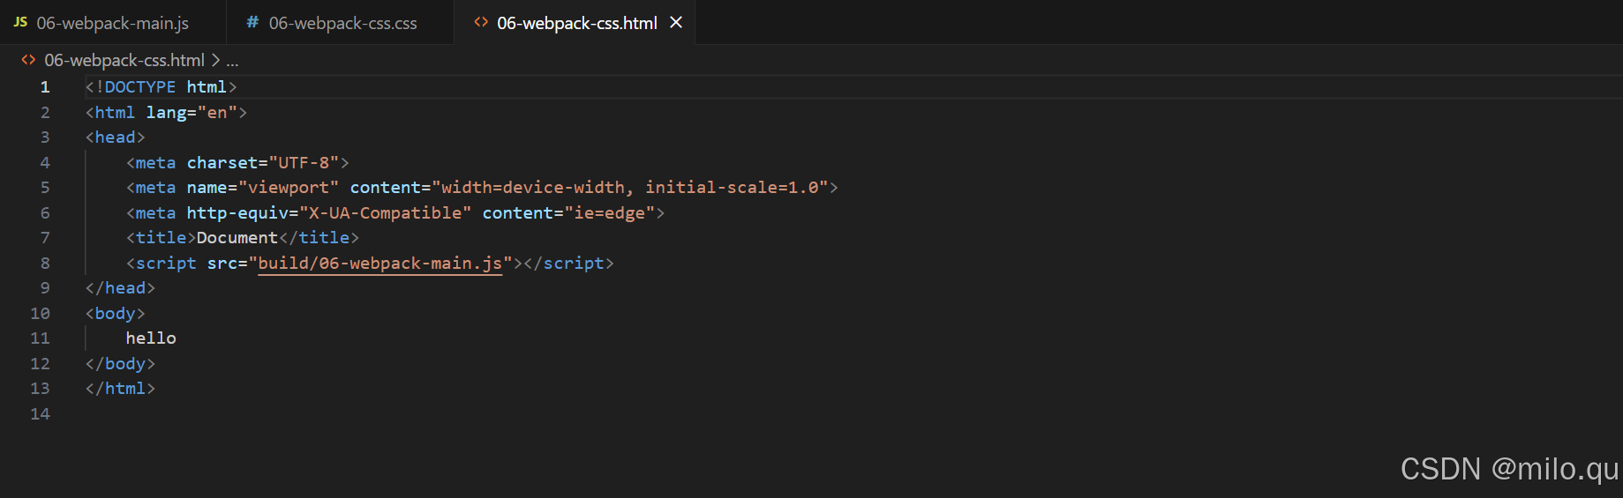The width and height of the screenshot is (1623, 498).
Task: Click the breadcrumb chevron separator
Action: point(215,60)
